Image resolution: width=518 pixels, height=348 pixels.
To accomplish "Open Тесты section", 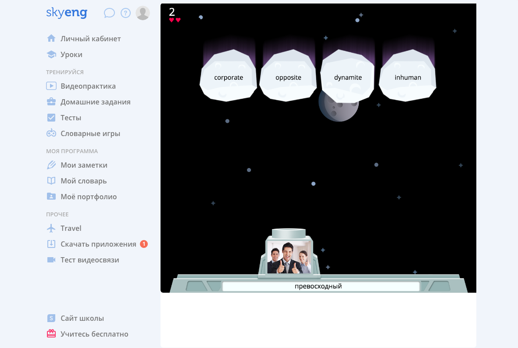I will coord(71,118).
